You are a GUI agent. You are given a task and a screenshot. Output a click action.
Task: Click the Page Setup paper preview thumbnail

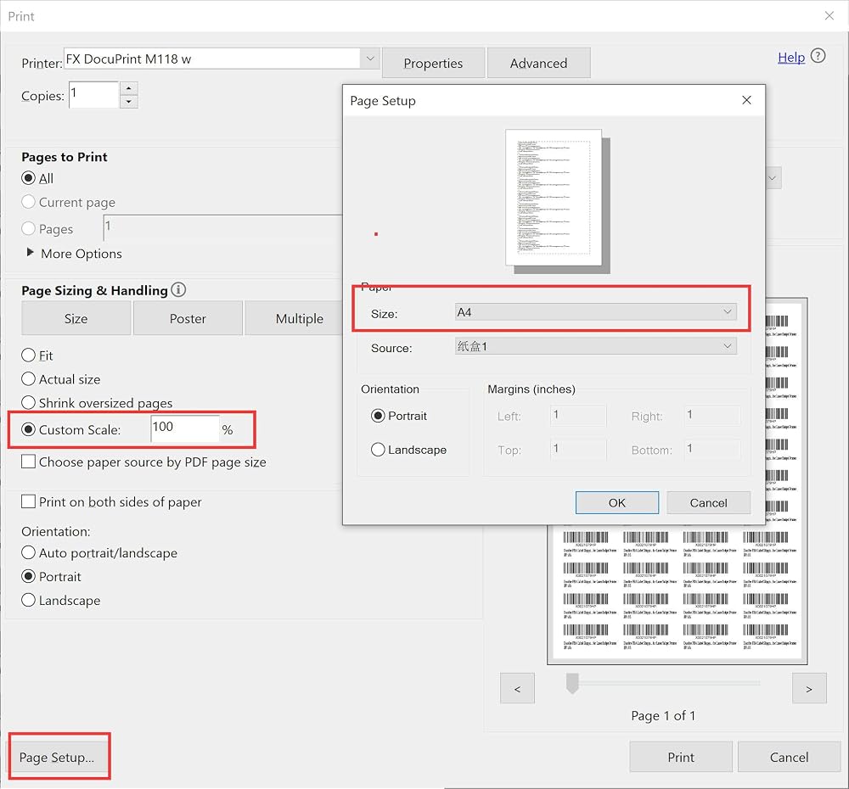(x=554, y=198)
